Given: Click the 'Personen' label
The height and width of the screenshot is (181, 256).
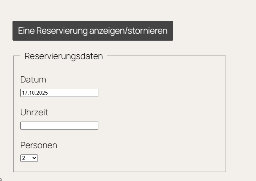Looking at the screenshot, I should coord(39,145).
